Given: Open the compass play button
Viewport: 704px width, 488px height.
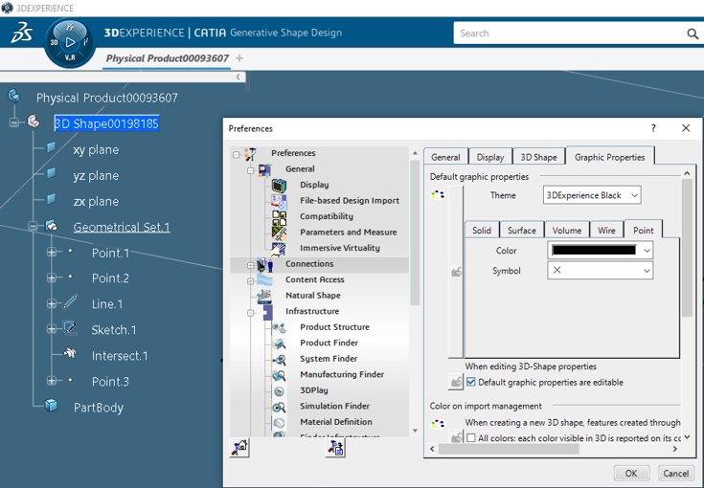Looking at the screenshot, I should pyautogui.click(x=70, y=43).
